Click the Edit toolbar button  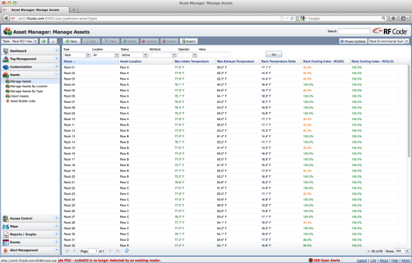91,41
